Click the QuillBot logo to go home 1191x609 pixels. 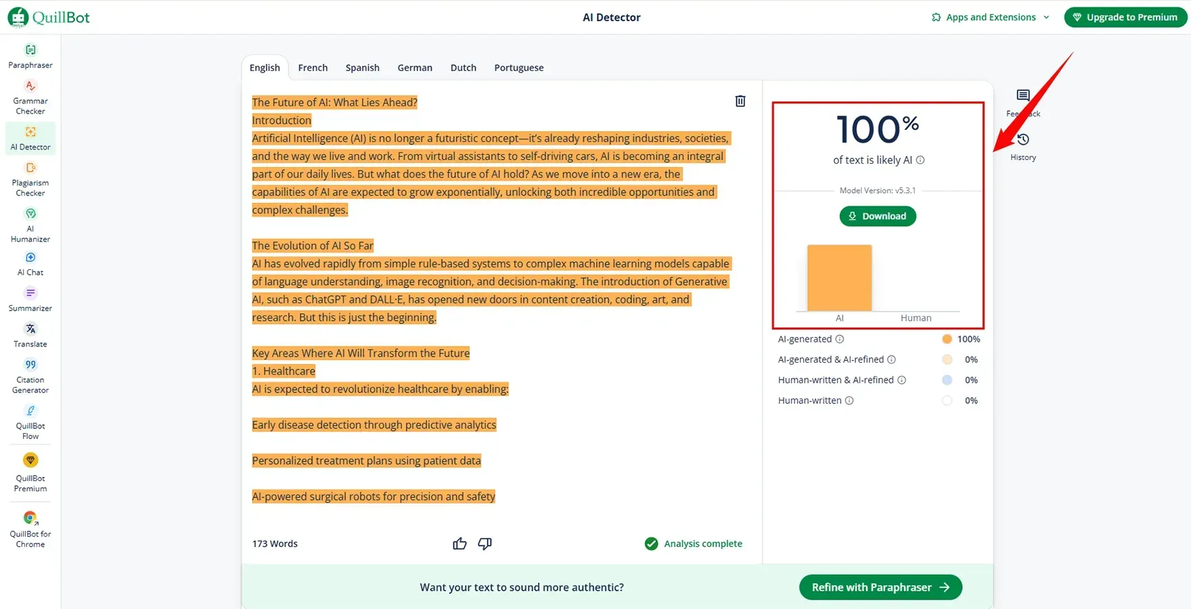click(x=49, y=17)
